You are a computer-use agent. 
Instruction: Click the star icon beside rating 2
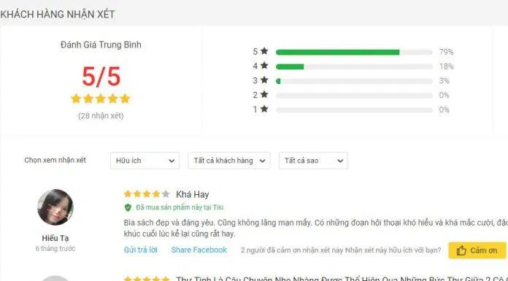click(x=264, y=95)
